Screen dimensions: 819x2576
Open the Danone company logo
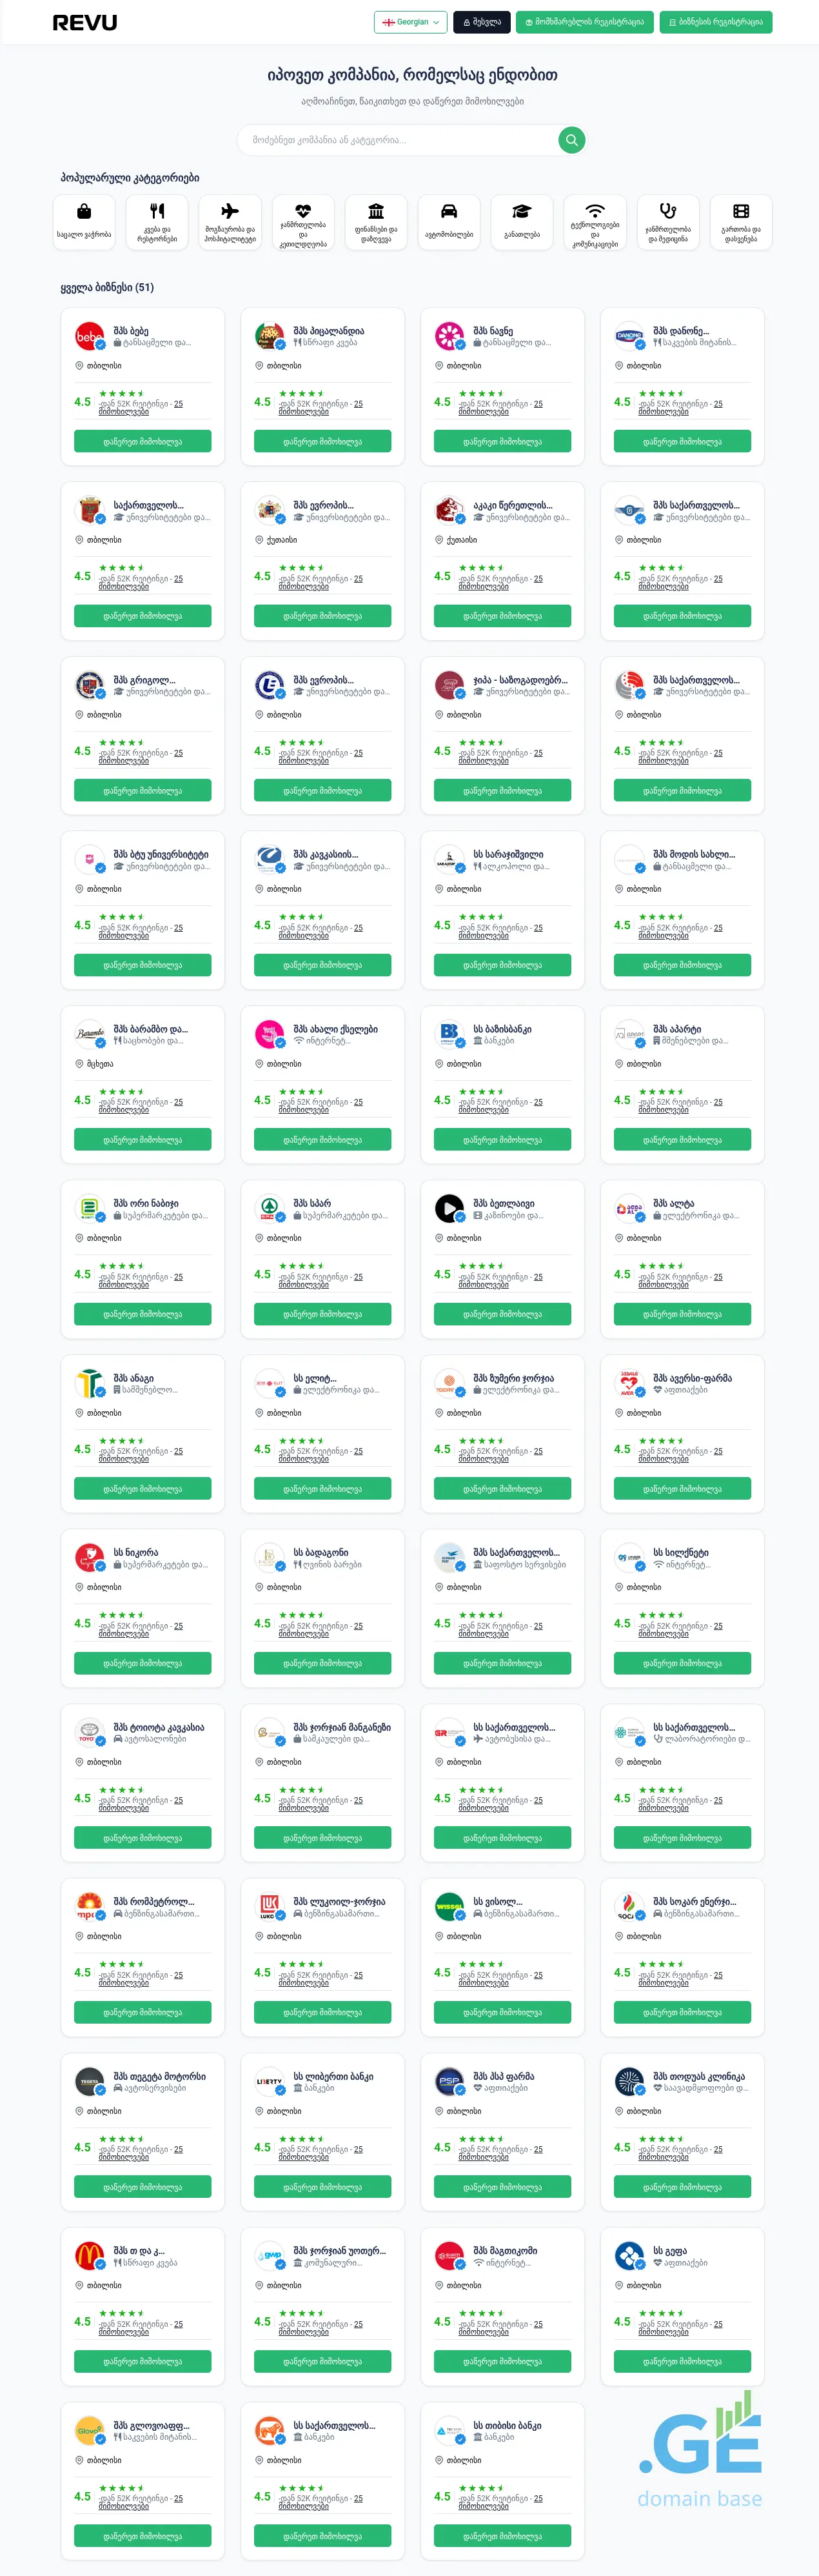(629, 336)
